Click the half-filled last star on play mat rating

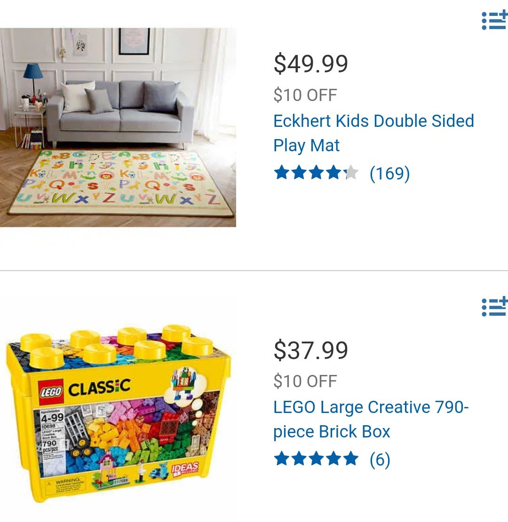(351, 173)
